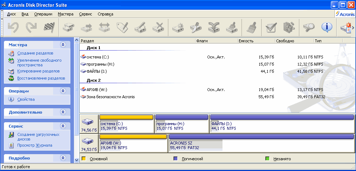Choose the Delete partition X icon

coord(158,28)
